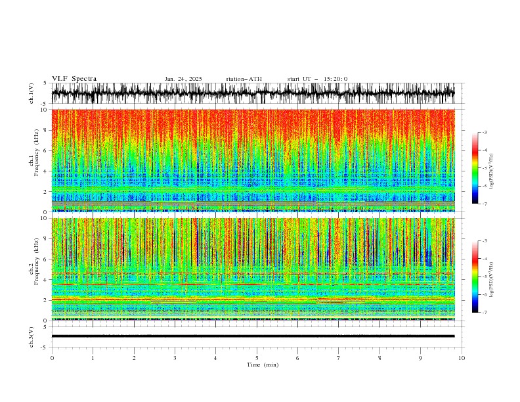Viewport: 520px width, 402px height.
Task: Click the ch.2 PSD color bar
Action: point(475,277)
